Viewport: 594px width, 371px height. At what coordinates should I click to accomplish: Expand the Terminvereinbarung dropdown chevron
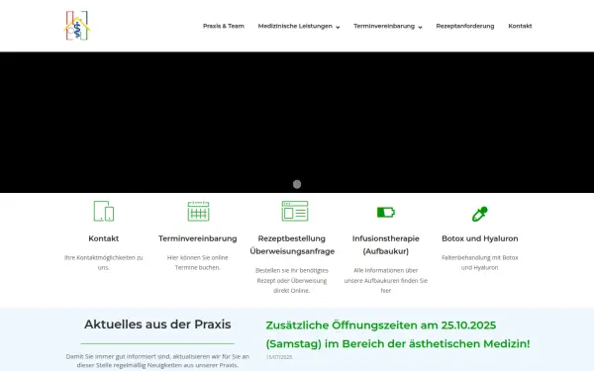[x=420, y=27]
